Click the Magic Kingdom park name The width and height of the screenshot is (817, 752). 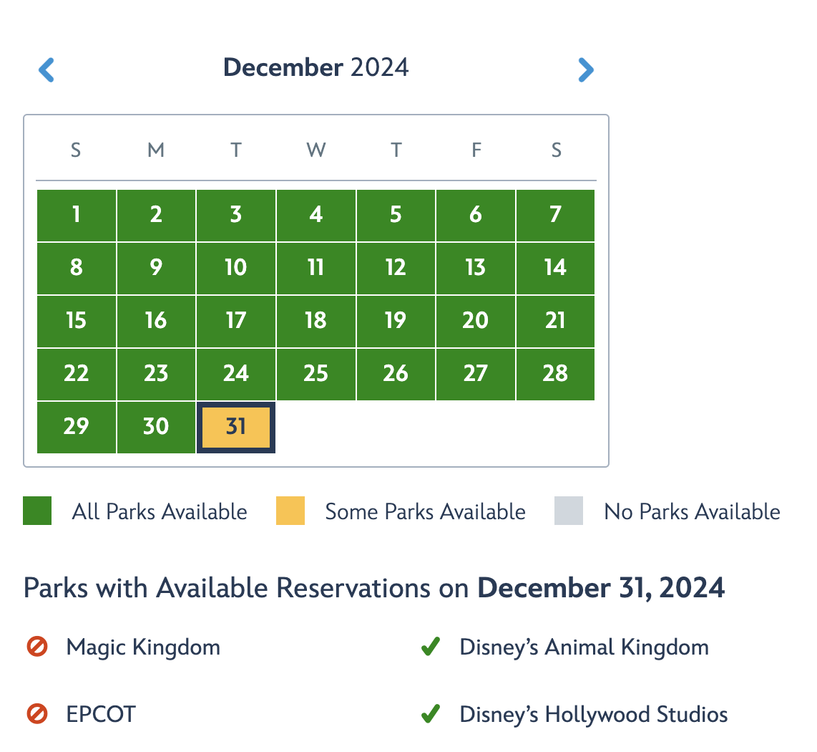[143, 647]
